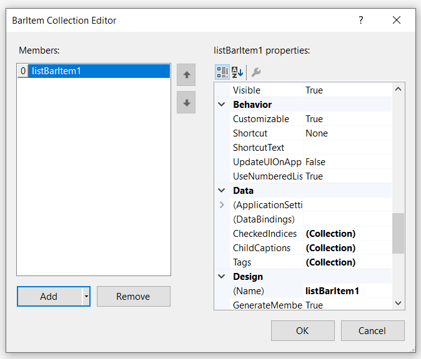Move selected item down with arrow
The height and width of the screenshot is (359, 421).
tap(186, 102)
